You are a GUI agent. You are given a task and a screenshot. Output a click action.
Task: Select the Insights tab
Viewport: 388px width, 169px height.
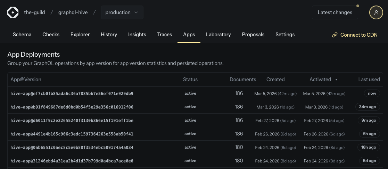[x=137, y=35]
